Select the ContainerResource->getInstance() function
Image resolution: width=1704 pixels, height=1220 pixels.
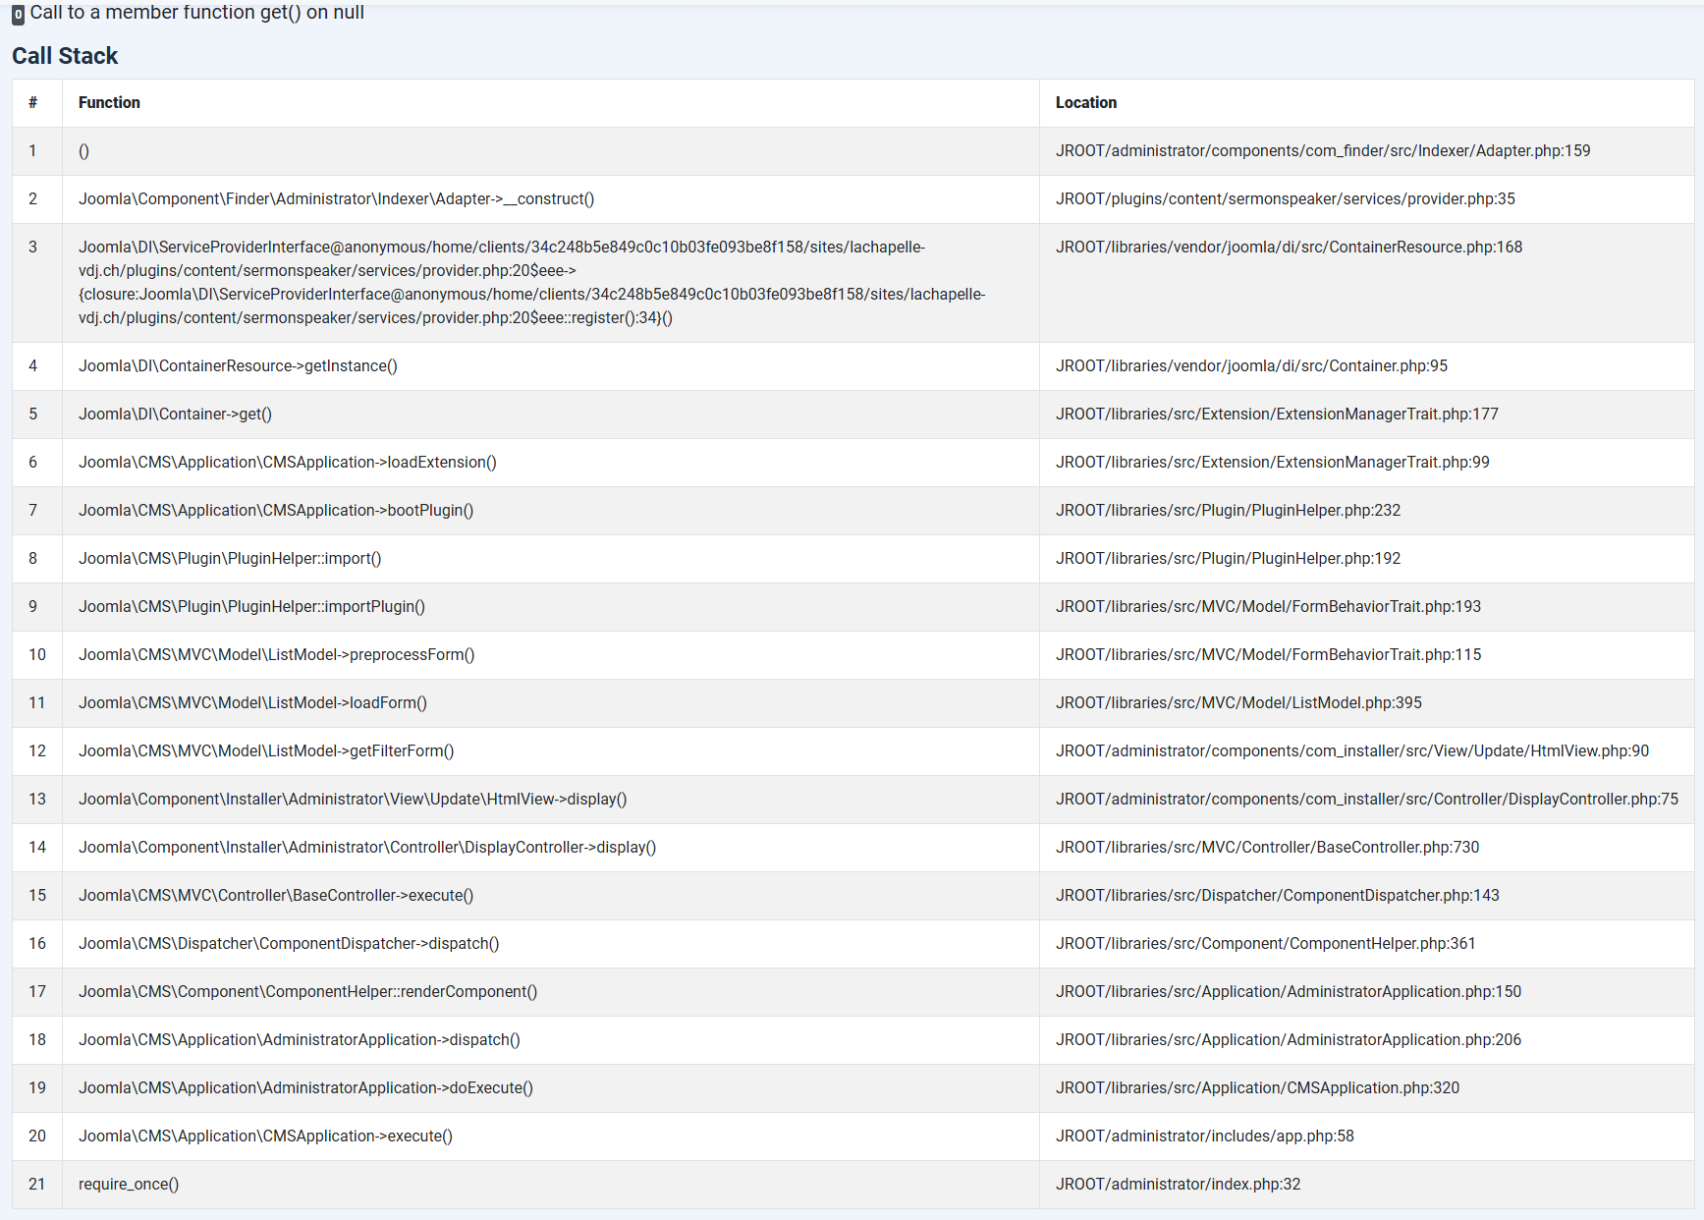pos(238,365)
